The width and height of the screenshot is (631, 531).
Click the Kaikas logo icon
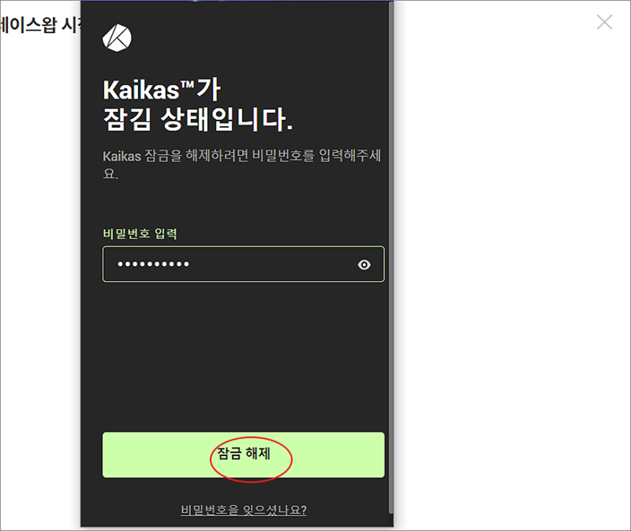coord(117,37)
